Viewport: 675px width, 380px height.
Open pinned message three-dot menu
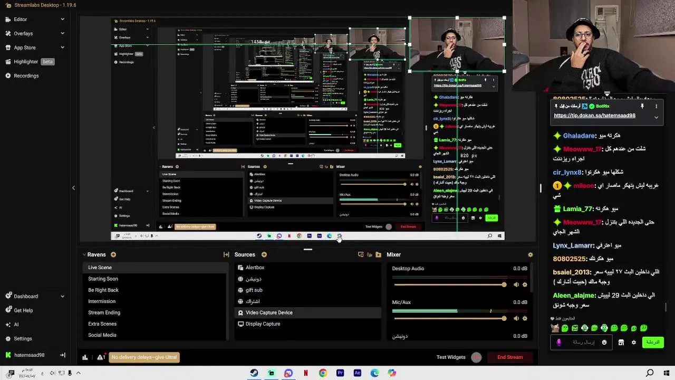click(657, 106)
